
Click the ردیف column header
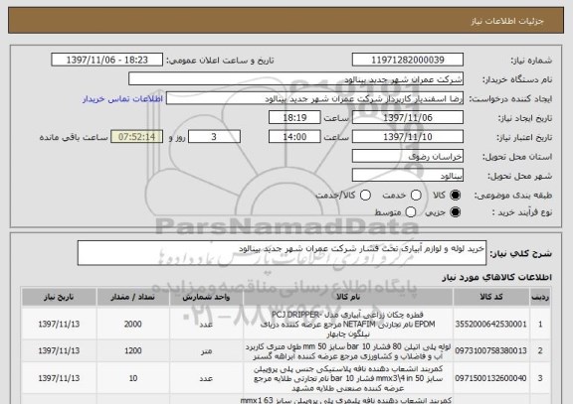pos(540,297)
